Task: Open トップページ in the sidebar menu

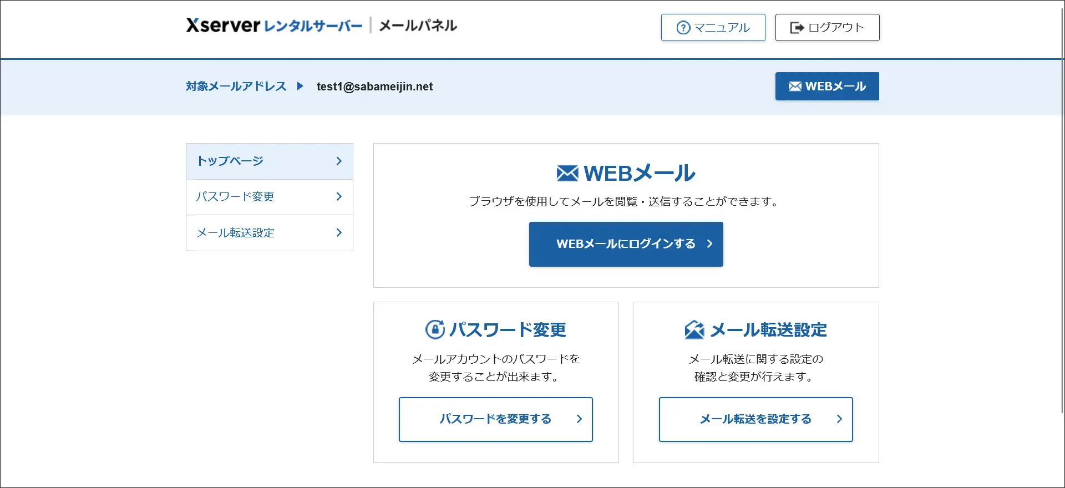Action: (270, 161)
